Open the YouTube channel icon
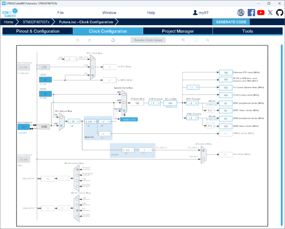 click(261, 12)
